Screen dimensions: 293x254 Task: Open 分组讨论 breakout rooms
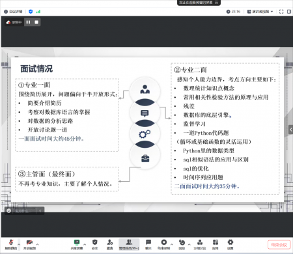pos(200,244)
